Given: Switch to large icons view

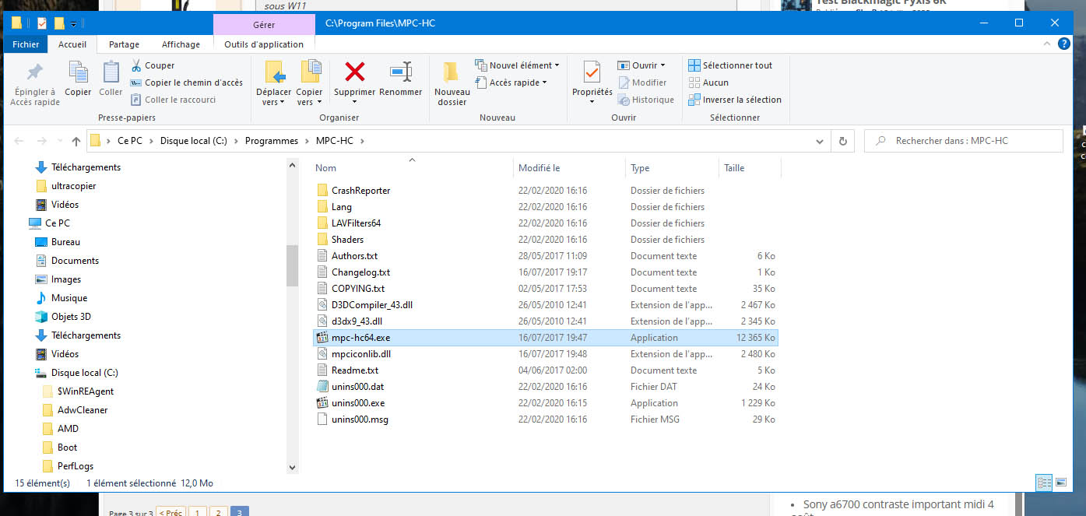Looking at the screenshot, I should click(1060, 483).
